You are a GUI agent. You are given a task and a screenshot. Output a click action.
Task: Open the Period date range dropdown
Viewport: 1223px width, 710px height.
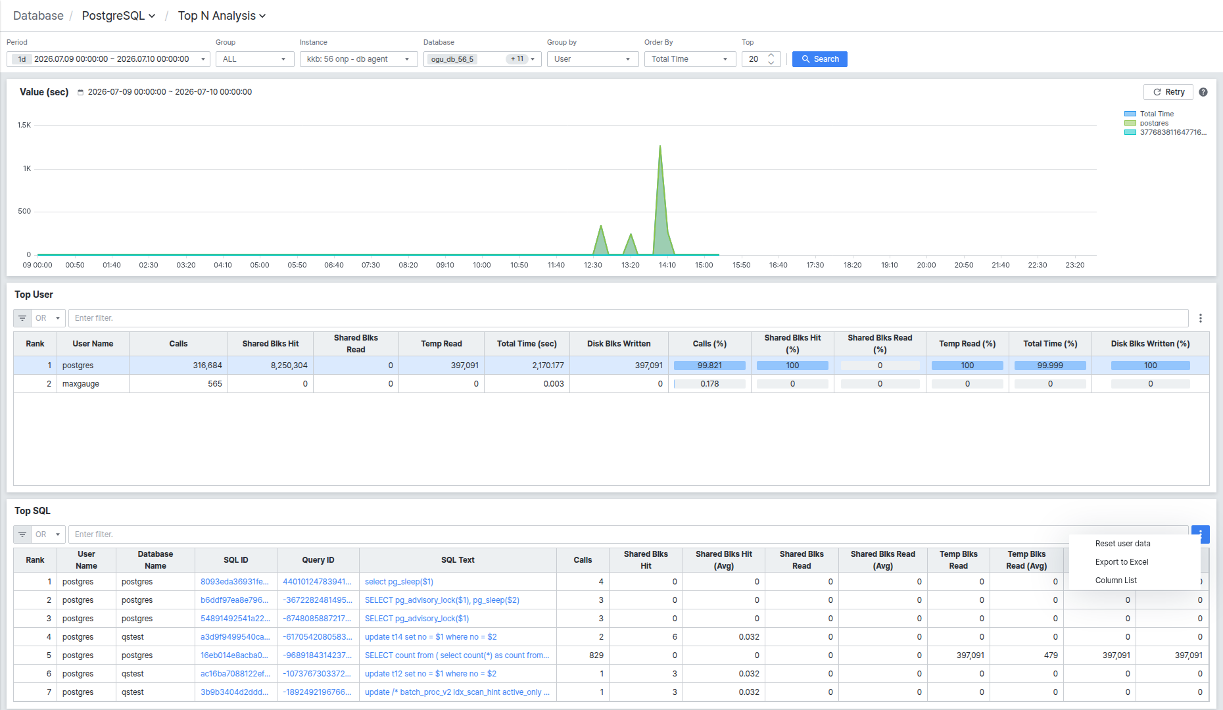pyautogui.click(x=108, y=59)
